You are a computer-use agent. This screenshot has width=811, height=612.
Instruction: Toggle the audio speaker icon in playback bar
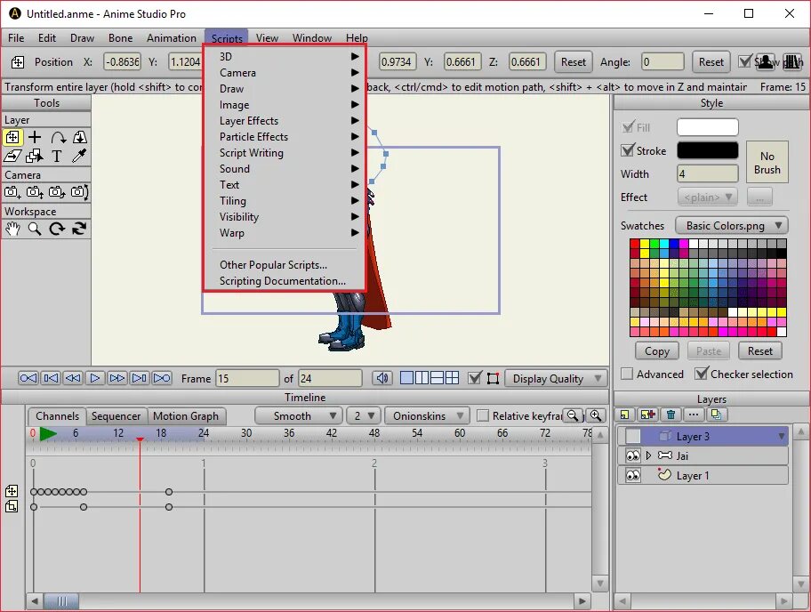click(x=382, y=378)
